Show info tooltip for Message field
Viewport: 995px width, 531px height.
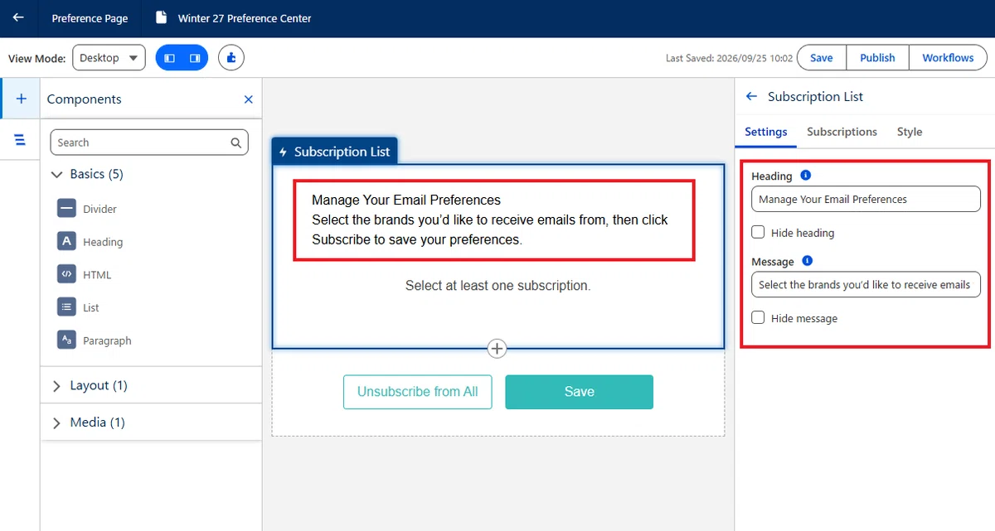(x=808, y=261)
